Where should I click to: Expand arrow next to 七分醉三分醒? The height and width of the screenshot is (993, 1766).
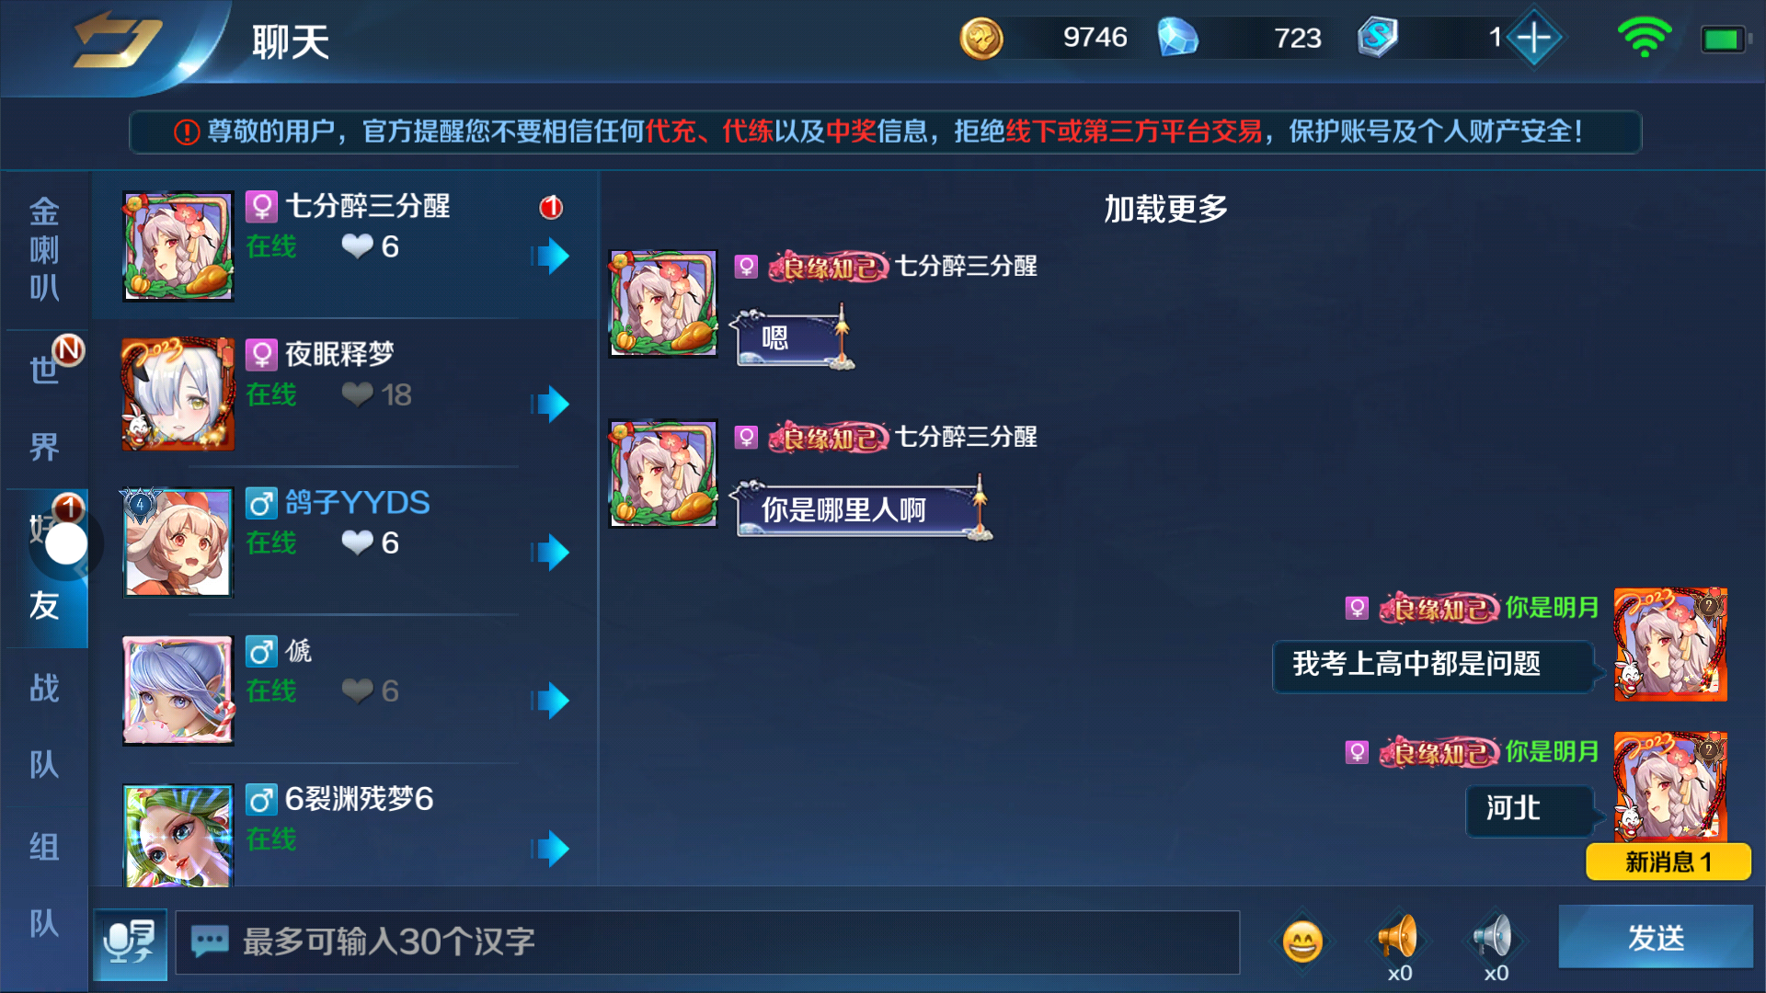click(551, 256)
